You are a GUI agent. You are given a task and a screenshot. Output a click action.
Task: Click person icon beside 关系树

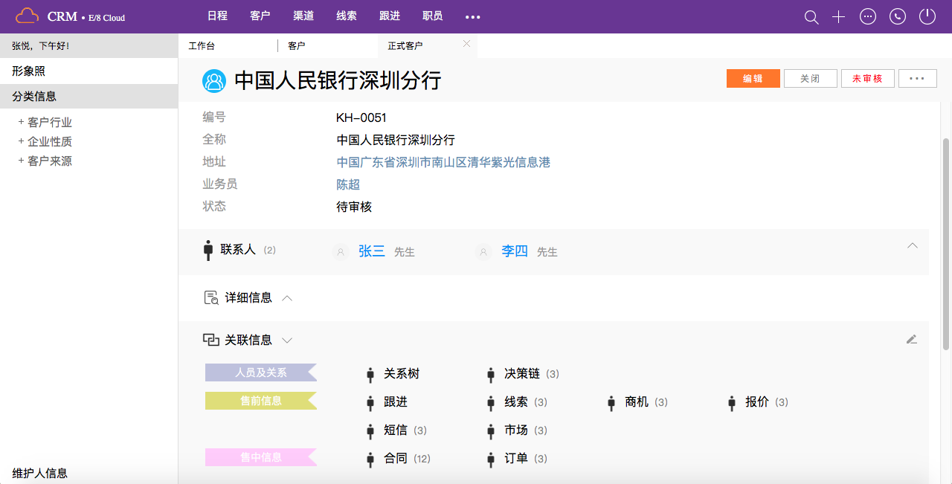click(x=370, y=375)
